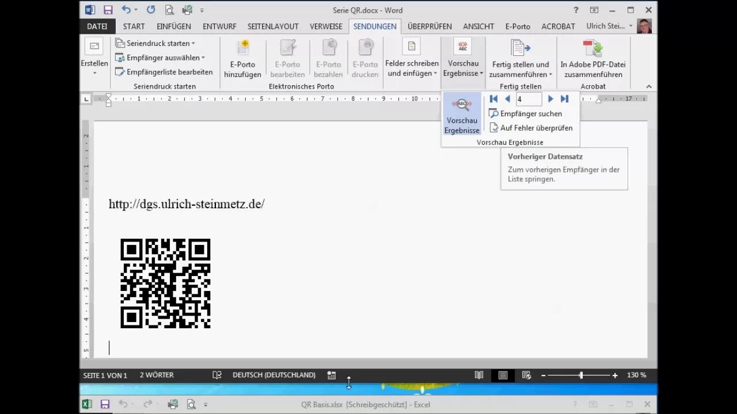737x414 pixels.
Task: Click the ruler tab selector L icon
Action: [x=86, y=99]
